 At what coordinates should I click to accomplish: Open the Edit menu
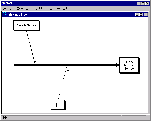tap(12, 8)
